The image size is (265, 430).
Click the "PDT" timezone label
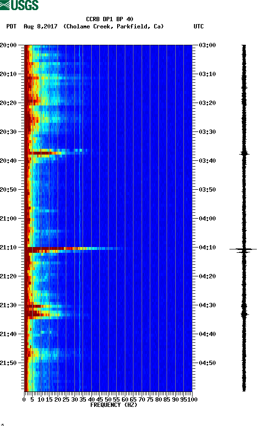click(11, 26)
